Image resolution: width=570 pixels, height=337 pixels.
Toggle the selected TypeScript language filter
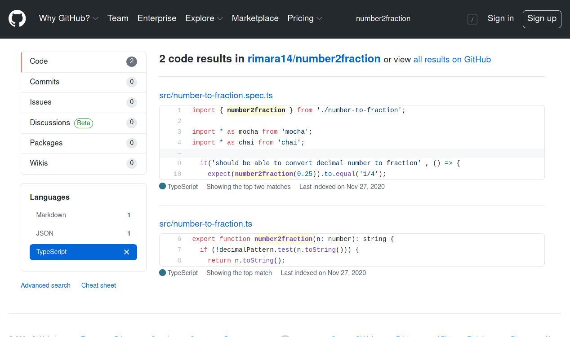(x=83, y=252)
